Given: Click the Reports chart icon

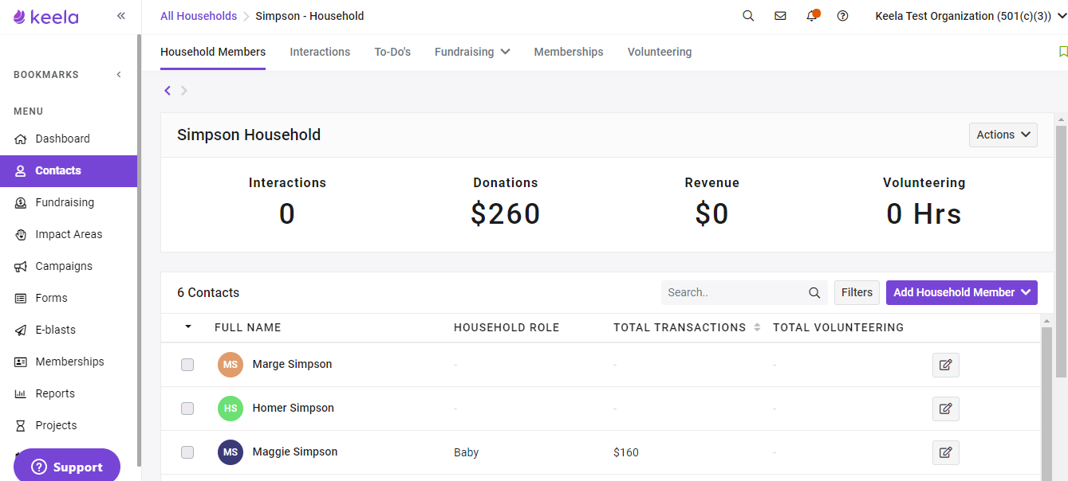Looking at the screenshot, I should click(x=21, y=393).
